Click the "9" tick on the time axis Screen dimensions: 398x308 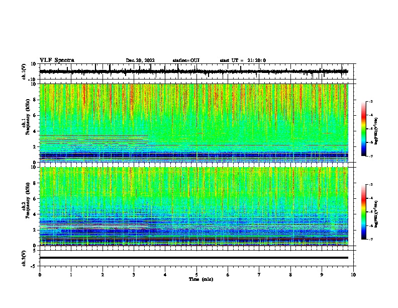click(322, 275)
